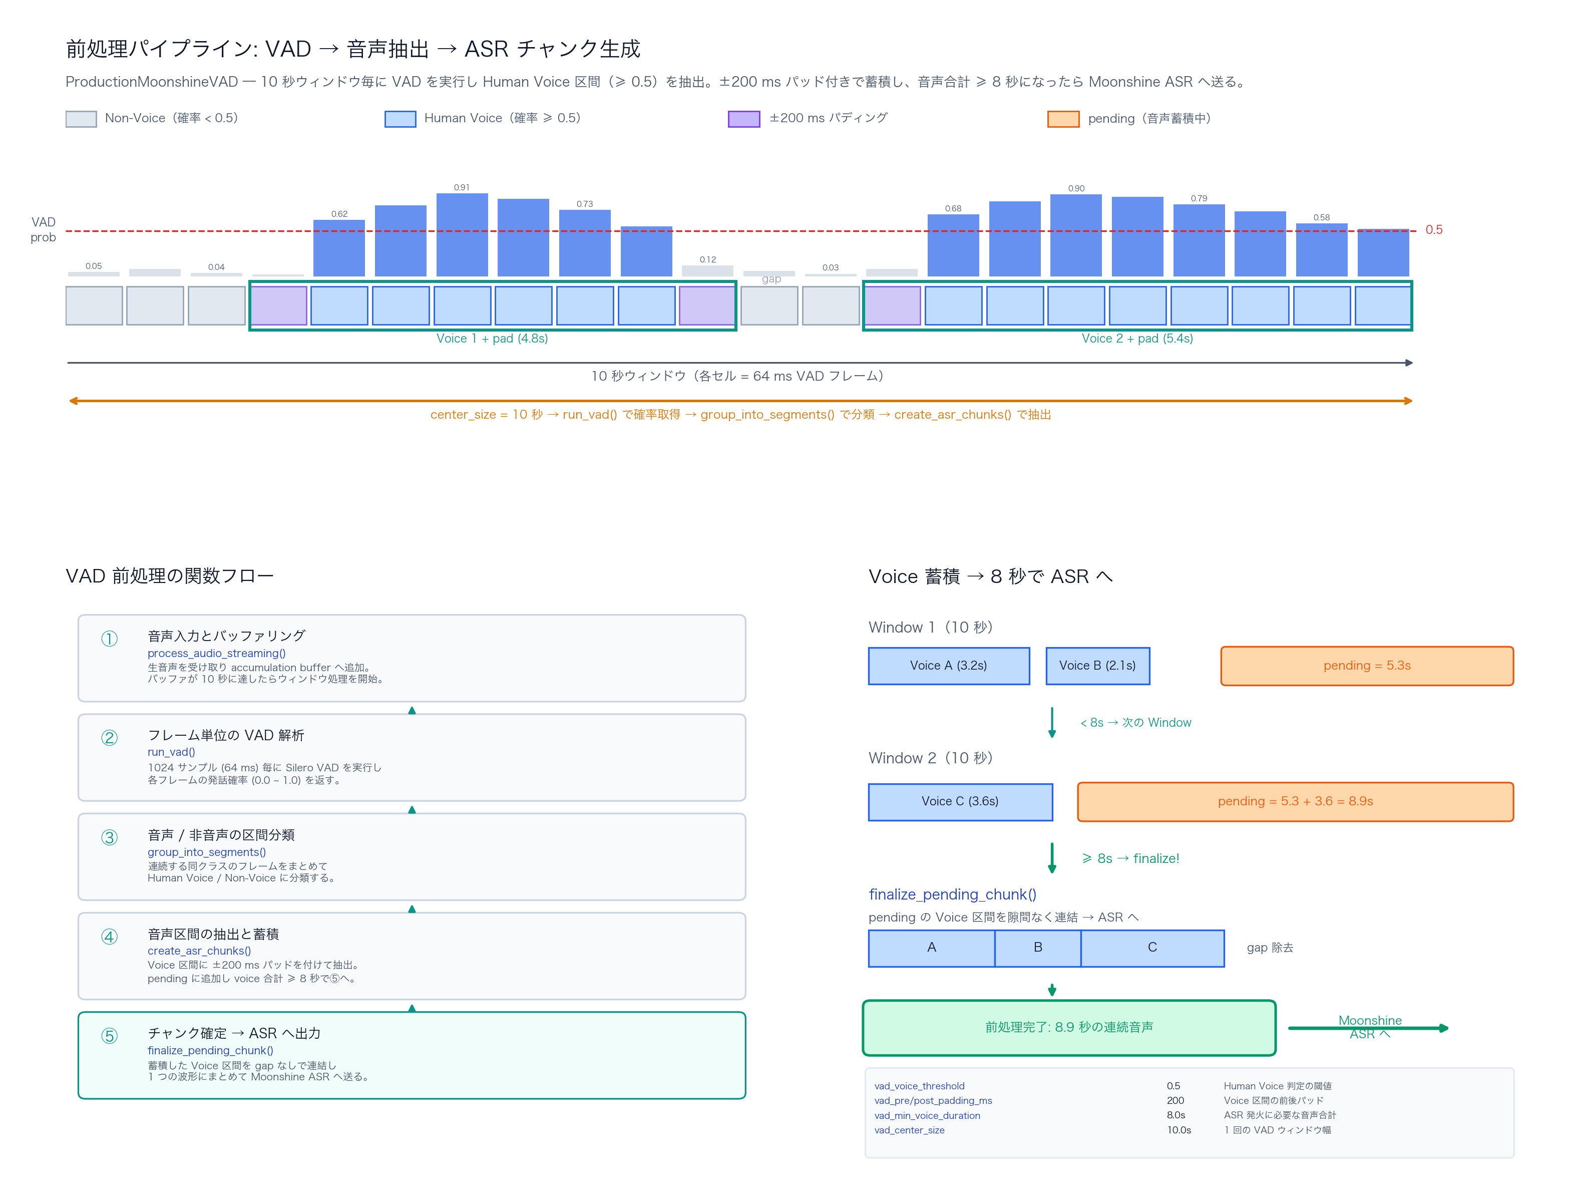Click the green arrow pointing to Moonshine ASR
Viewport: 1569px width, 1190px height.
(x=1368, y=1028)
